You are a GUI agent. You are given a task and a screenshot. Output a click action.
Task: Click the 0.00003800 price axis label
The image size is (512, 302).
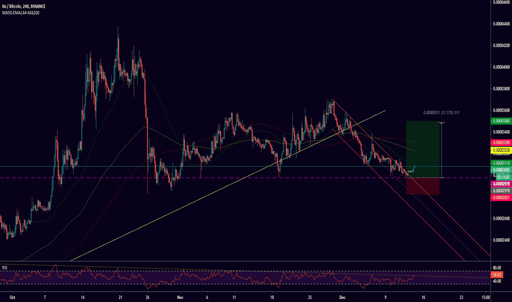(502, 89)
